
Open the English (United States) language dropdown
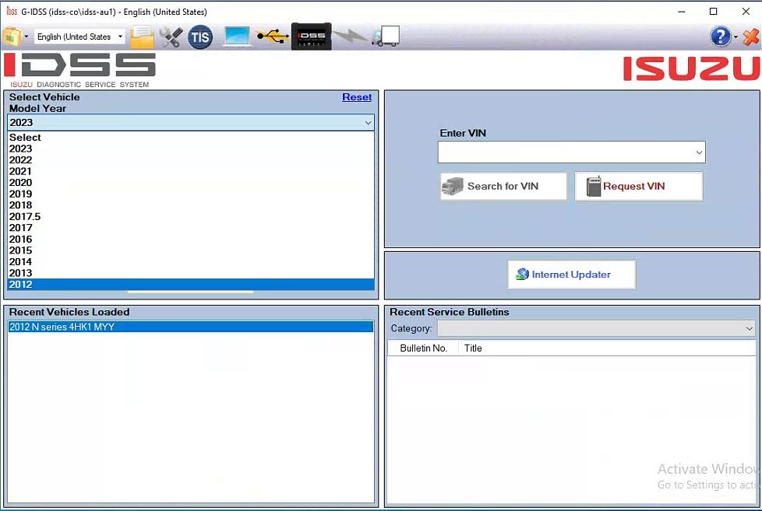(x=79, y=37)
